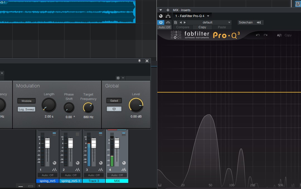Viewport: 301px width, 189px height.
Task: Toggle the FabFilter plugin power (bypass) button
Action: coord(161,22)
